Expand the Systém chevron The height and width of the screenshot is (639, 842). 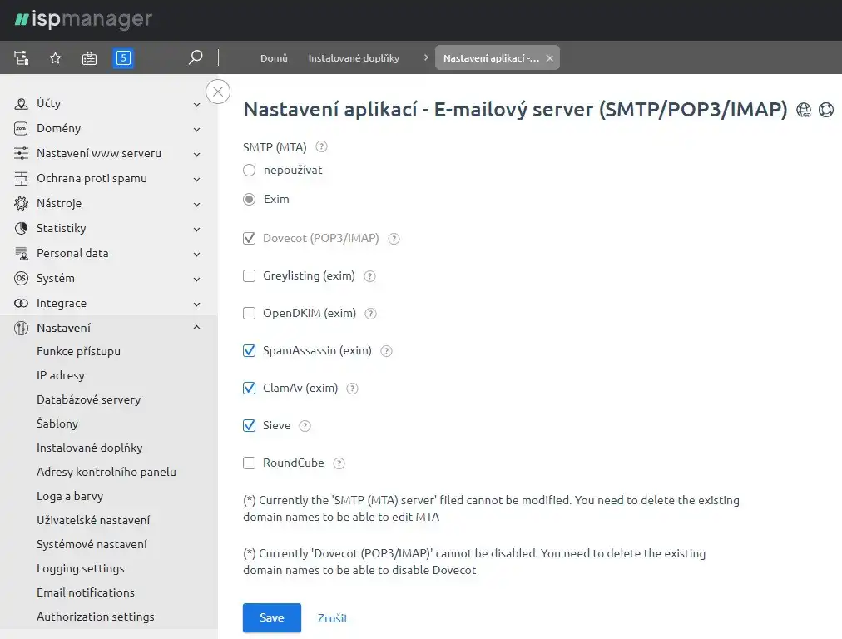coord(196,280)
